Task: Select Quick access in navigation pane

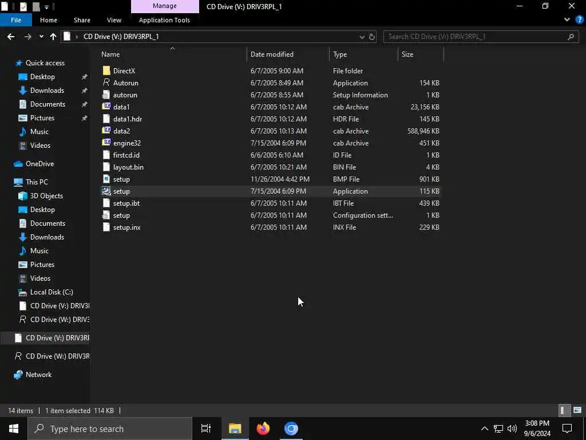Action: coord(45,63)
